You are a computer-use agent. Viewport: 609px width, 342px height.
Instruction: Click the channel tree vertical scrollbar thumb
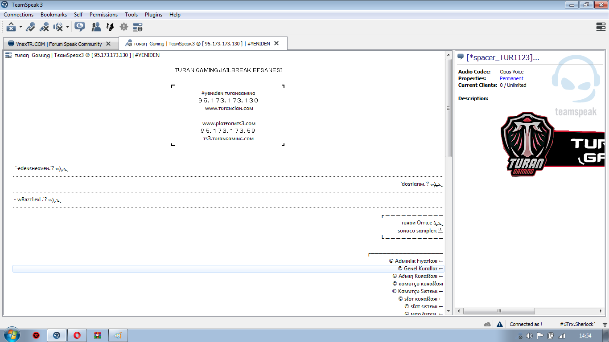tap(448, 108)
